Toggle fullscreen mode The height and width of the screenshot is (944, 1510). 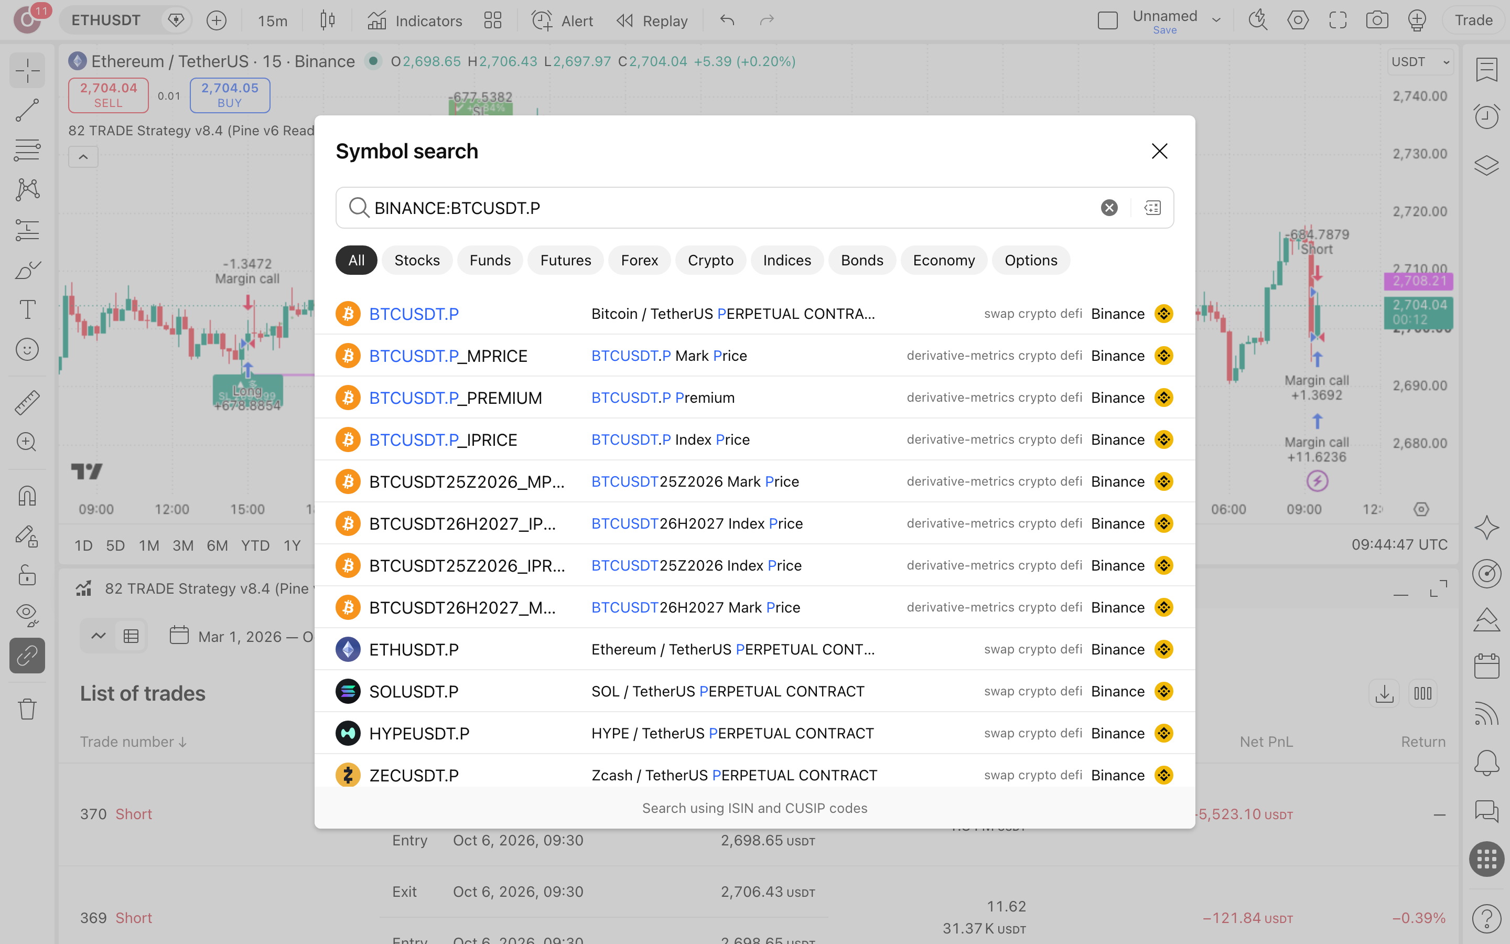(x=1338, y=20)
